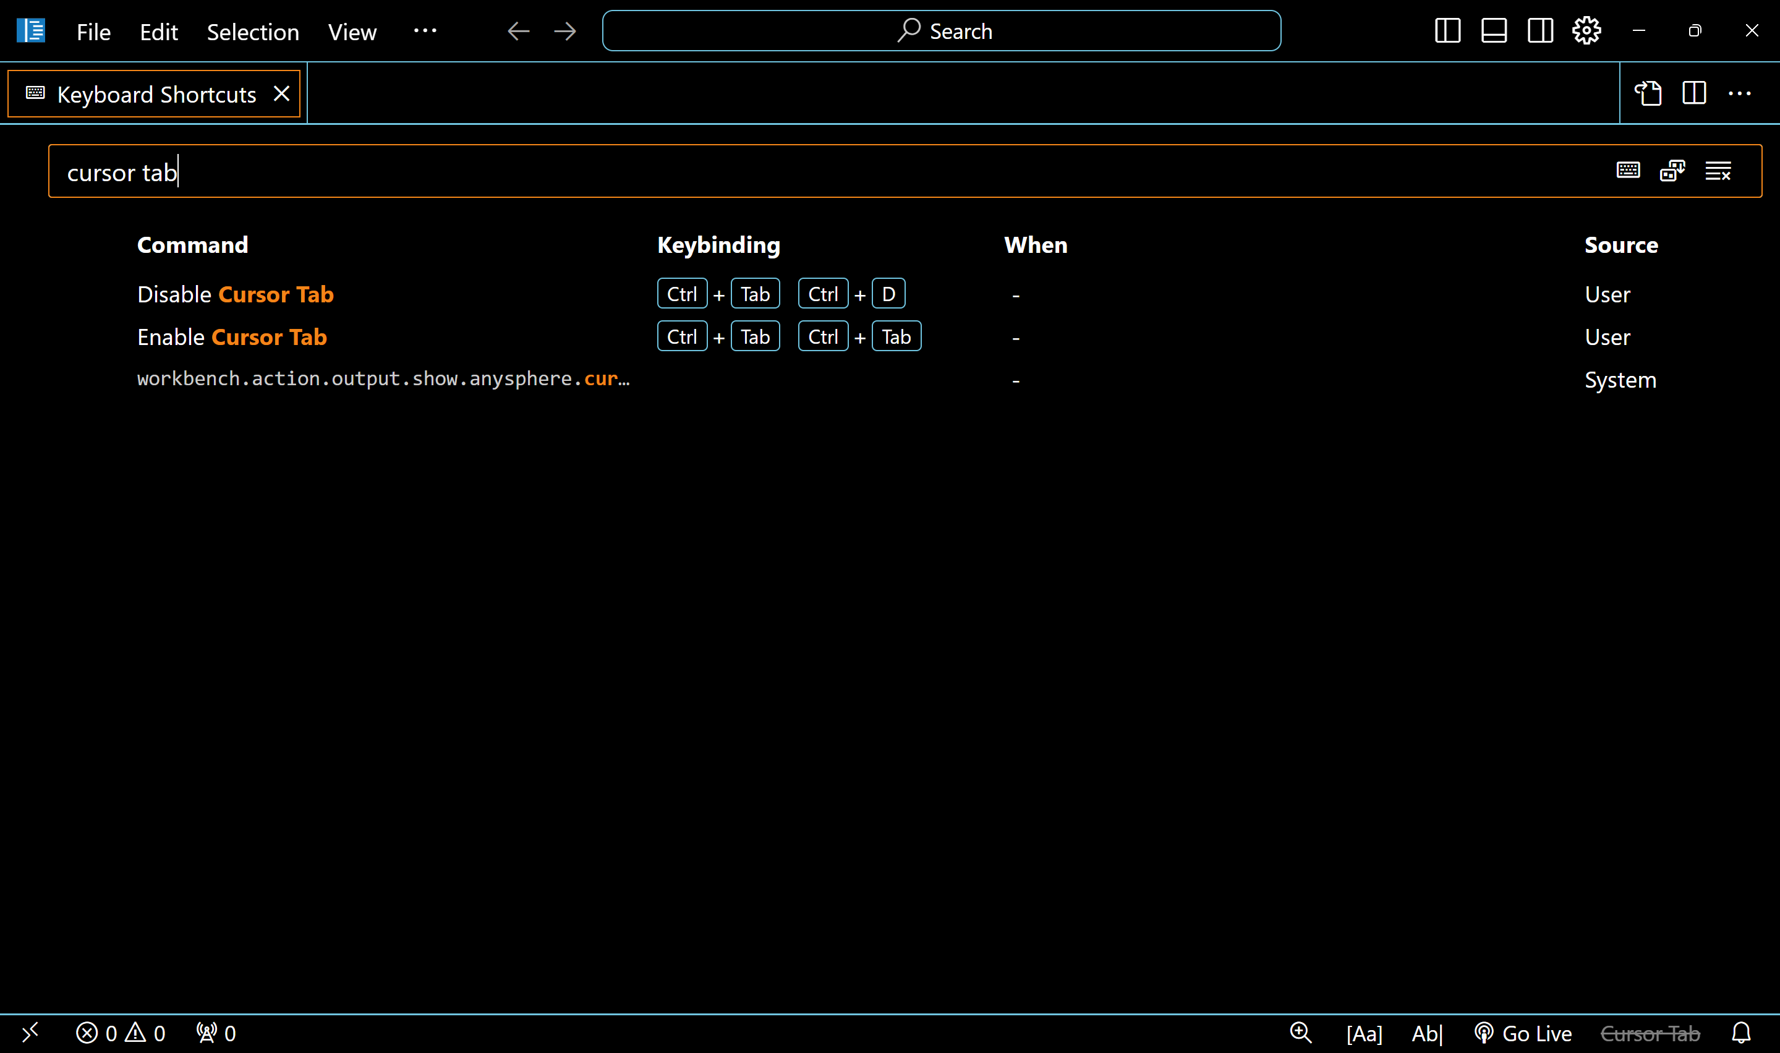This screenshot has height=1053, width=1780.
Task: Click the System source cell
Action: pos(1620,380)
